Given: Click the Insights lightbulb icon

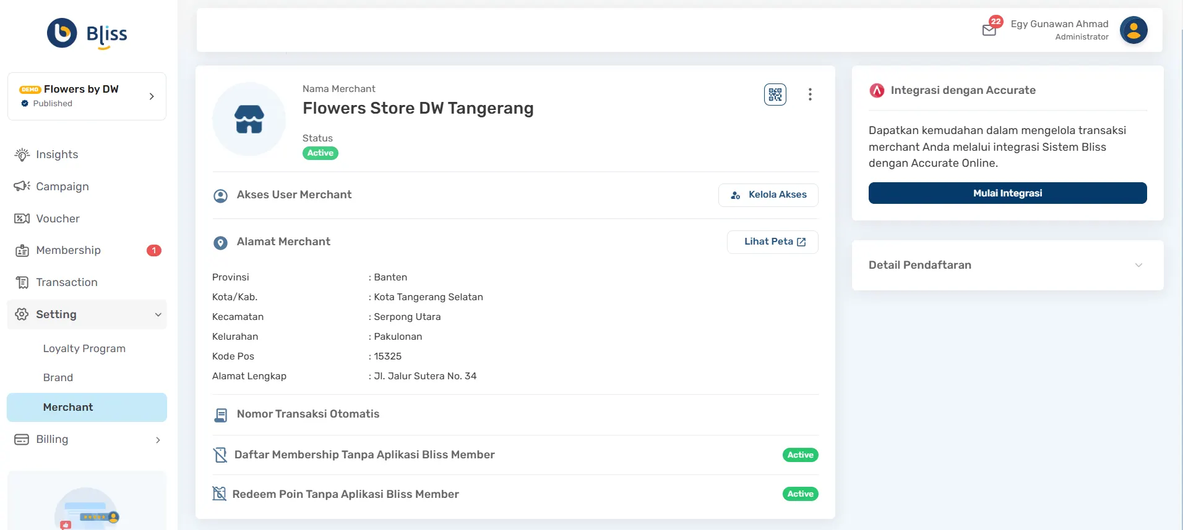Looking at the screenshot, I should 22,154.
